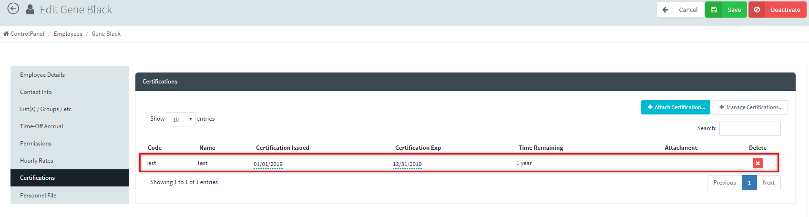Select the Certifications sidebar item
Viewport: 809px width, 217px height.
click(70, 178)
